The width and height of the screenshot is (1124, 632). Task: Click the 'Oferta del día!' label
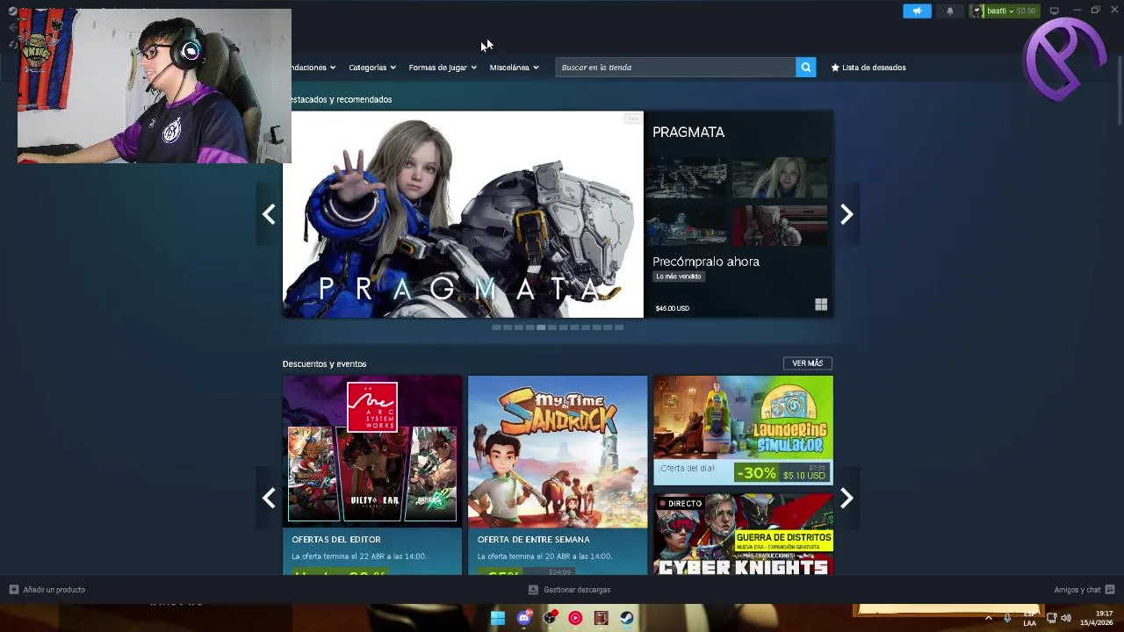click(x=688, y=469)
